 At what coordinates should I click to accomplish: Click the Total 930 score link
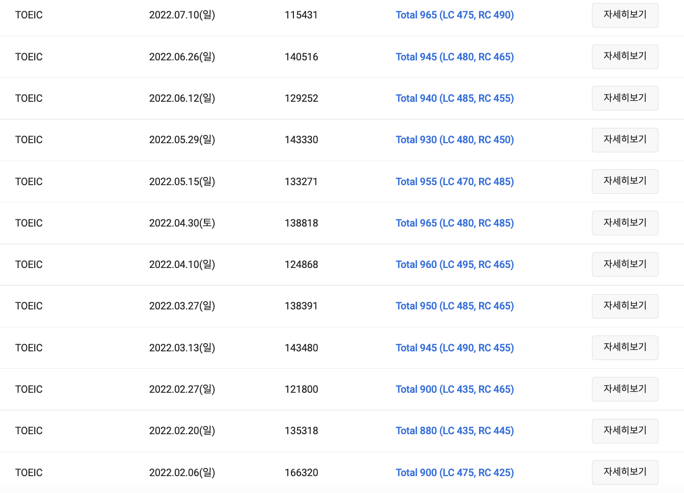click(454, 140)
